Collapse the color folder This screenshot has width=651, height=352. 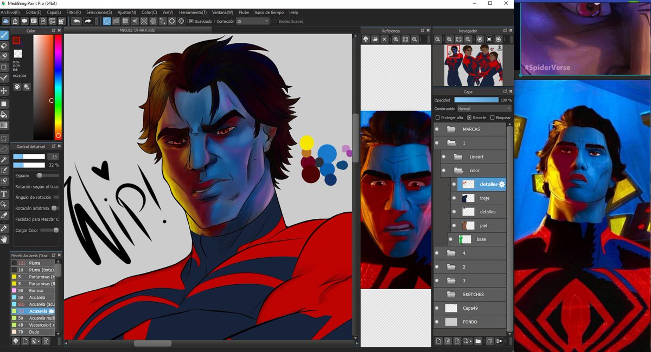point(458,171)
